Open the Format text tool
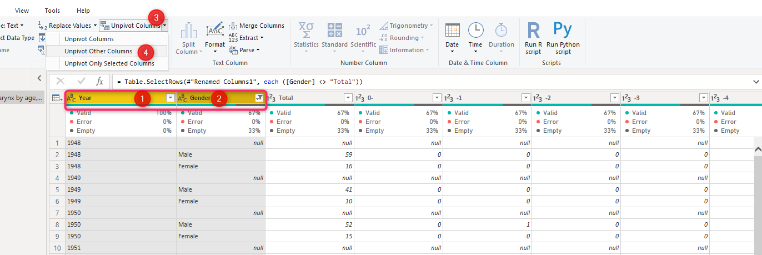Viewport: 762px width, 255px height. (215, 32)
